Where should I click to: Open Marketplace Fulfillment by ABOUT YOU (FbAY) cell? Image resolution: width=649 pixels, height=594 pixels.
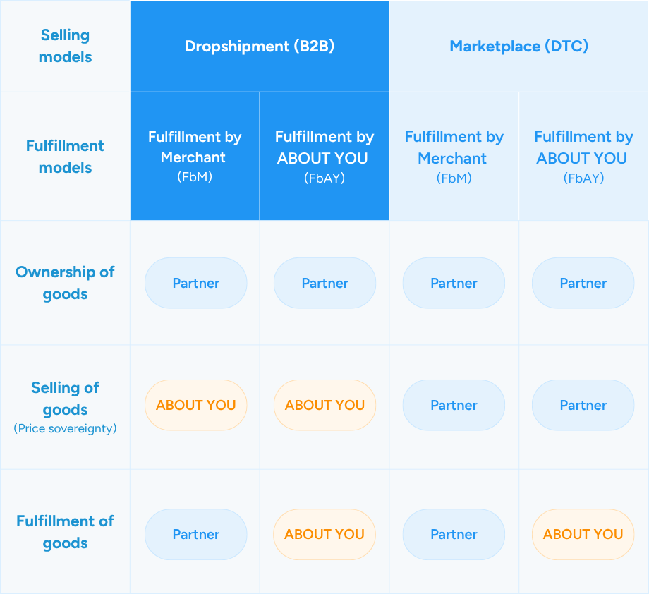[x=583, y=157]
